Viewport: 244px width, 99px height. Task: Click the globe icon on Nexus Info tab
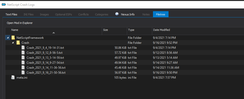click(117, 14)
